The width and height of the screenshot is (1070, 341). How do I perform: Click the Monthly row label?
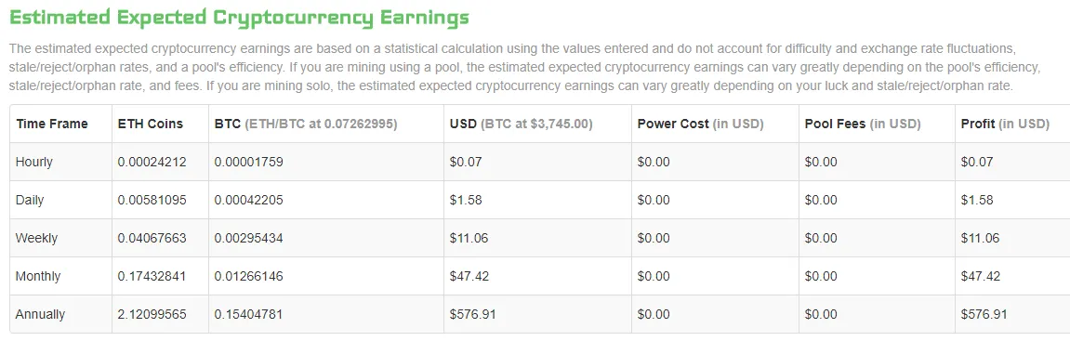(x=38, y=276)
